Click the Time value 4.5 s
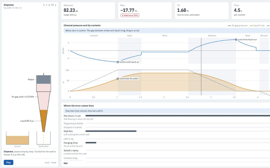Screen dimensions: 270x168 (238, 10)
